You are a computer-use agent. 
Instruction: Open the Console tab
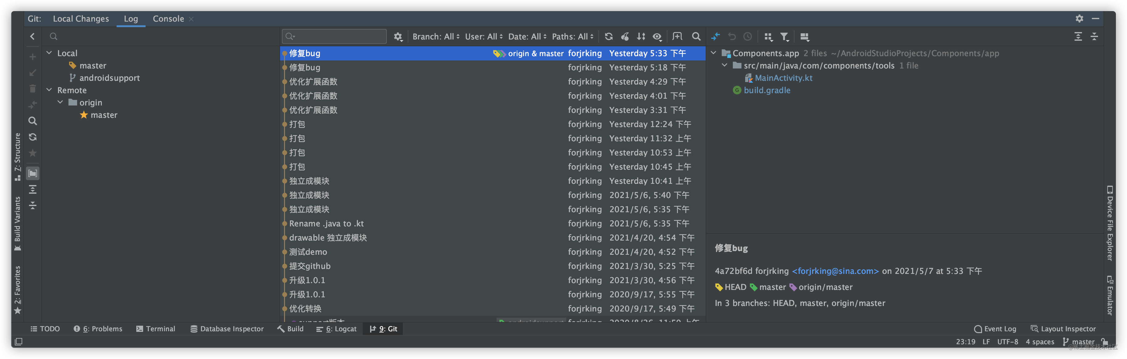[x=168, y=19]
